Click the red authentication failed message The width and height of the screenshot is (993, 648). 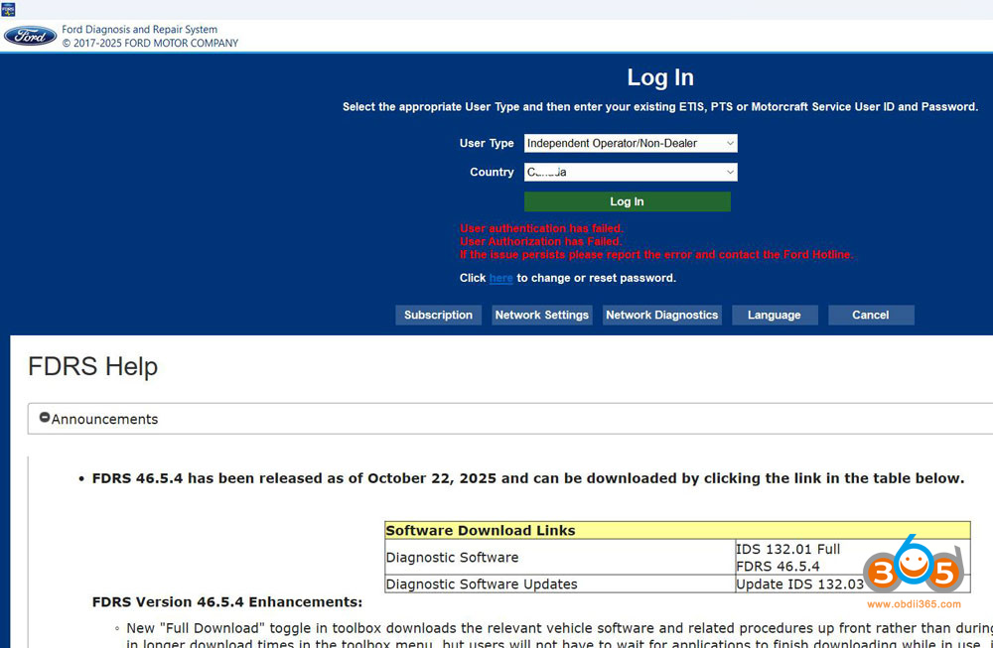click(541, 229)
